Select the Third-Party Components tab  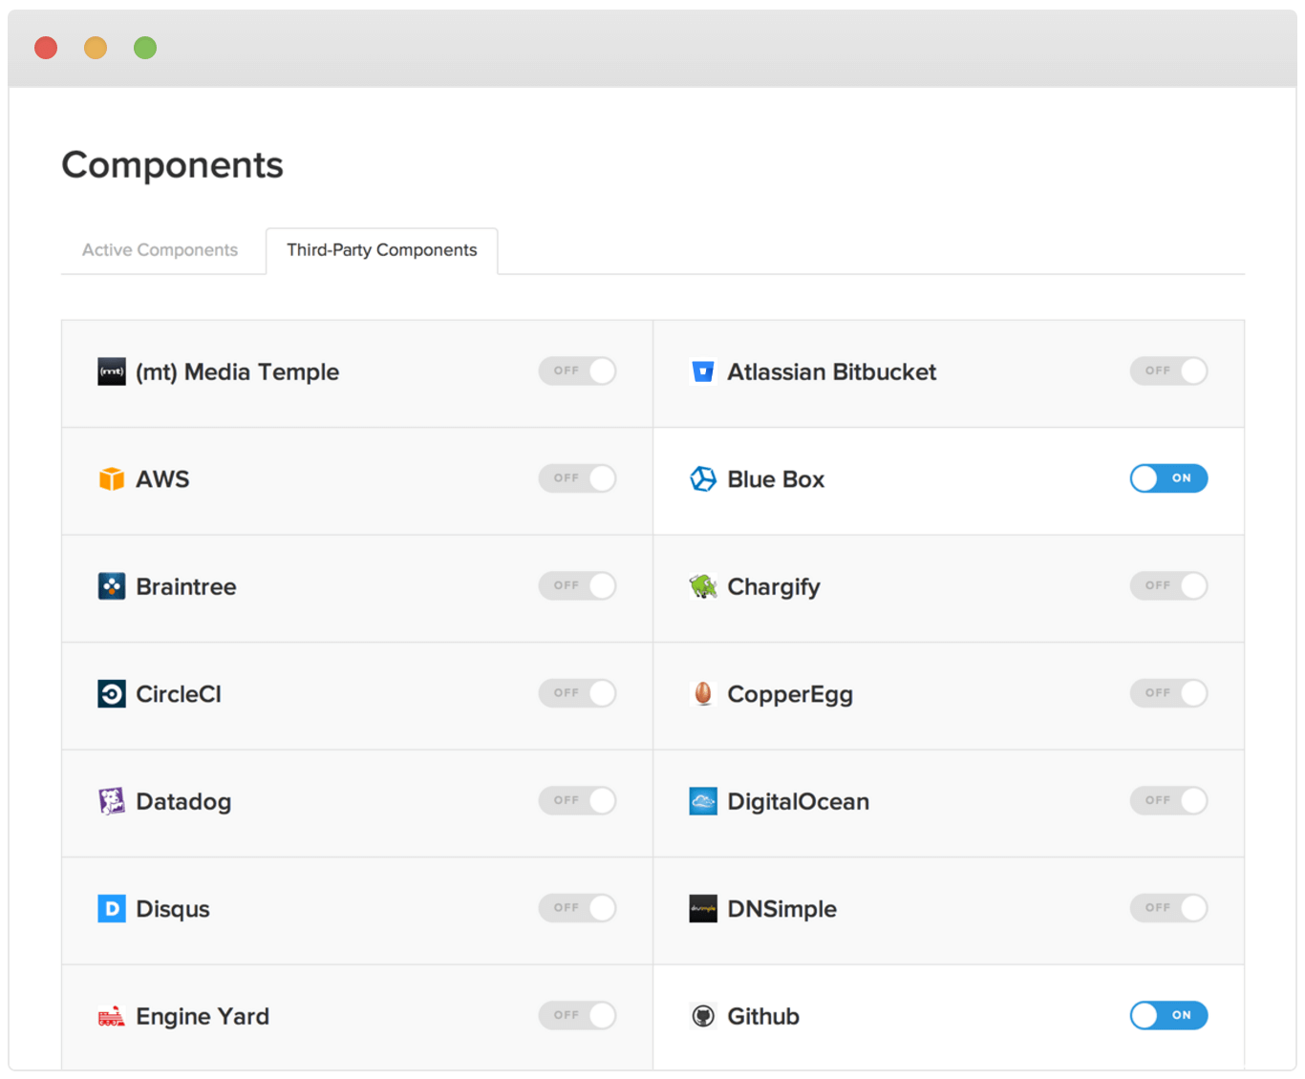coord(381,250)
